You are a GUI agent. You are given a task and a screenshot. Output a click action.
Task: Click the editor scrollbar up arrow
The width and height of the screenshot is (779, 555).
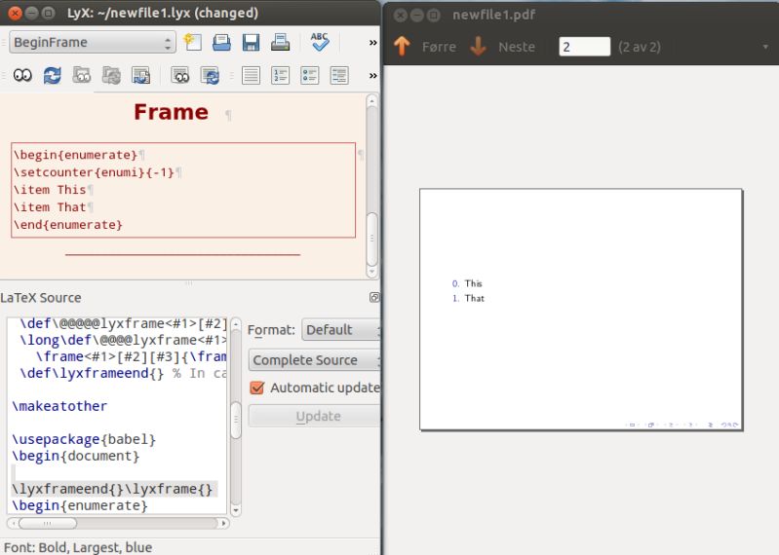coord(371,100)
